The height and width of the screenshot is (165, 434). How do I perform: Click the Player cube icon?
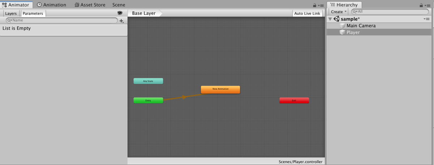(342, 32)
